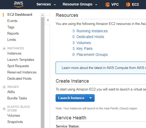Open the Key Pairs link

[84, 49]
